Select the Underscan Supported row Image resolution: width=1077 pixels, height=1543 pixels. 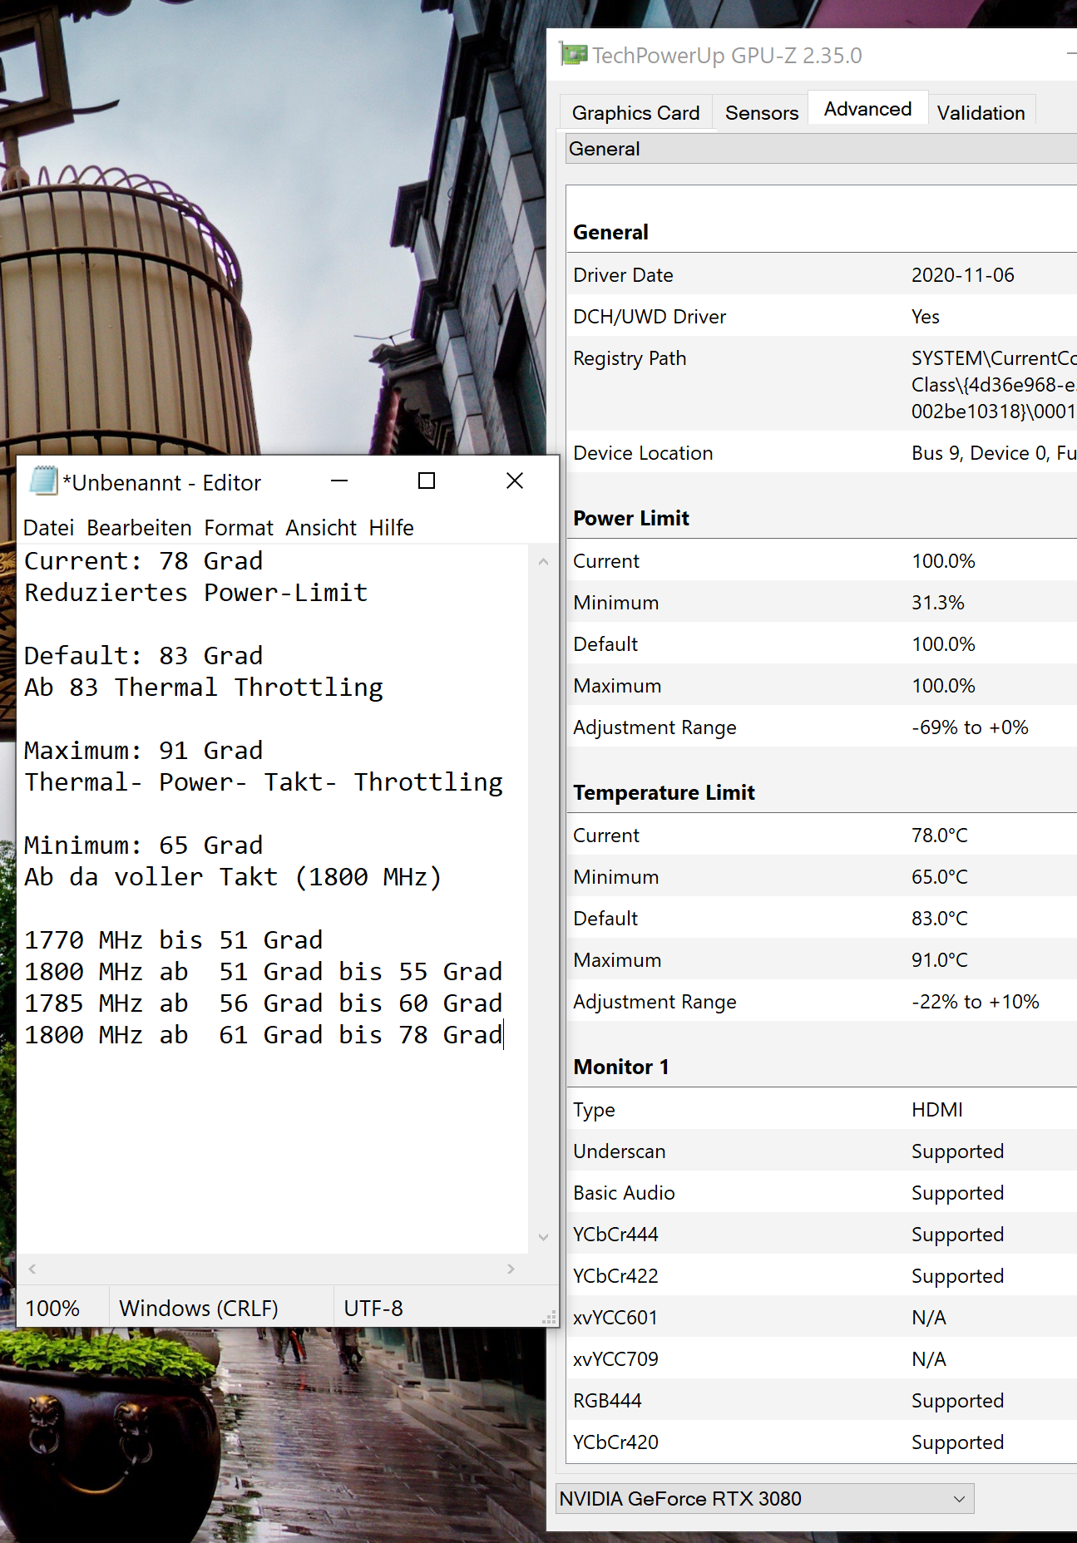click(x=822, y=1151)
